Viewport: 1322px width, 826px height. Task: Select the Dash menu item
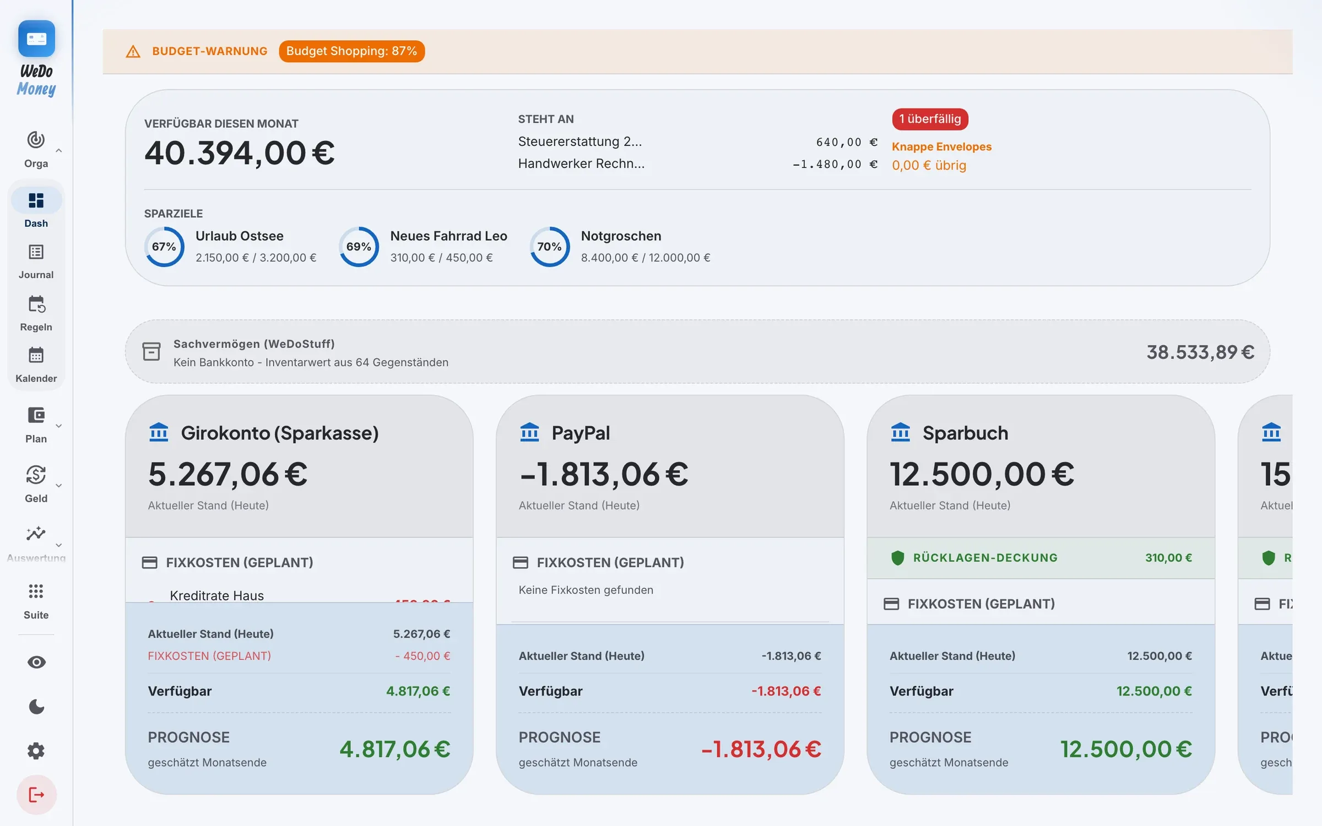pos(36,209)
